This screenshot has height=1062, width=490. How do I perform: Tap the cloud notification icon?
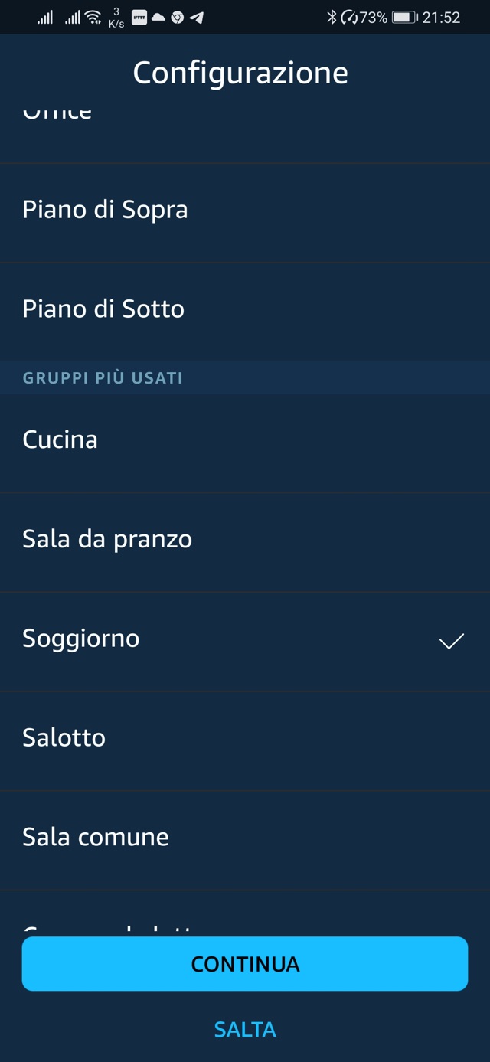(x=158, y=17)
